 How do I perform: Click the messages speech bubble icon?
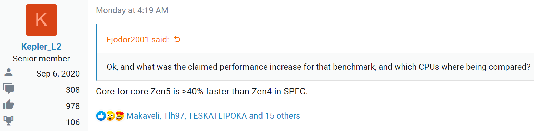9,89
